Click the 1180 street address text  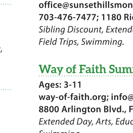pyautogui.click(x=117, y=17)
